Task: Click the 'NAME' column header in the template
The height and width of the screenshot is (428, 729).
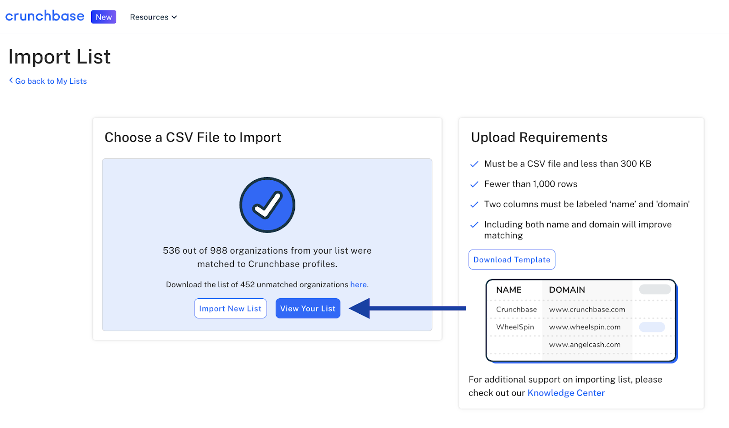Action: (508, 290)
